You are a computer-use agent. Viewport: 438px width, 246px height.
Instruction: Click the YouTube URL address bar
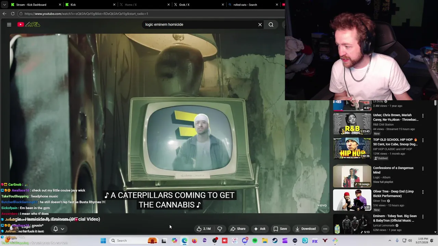151,14
